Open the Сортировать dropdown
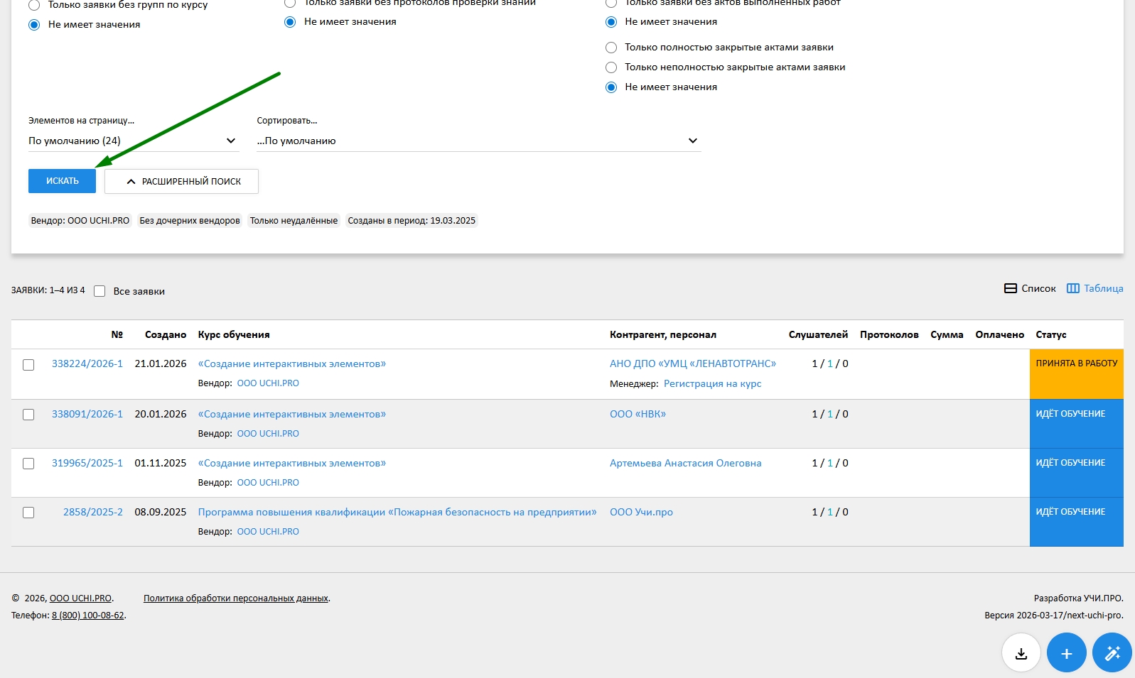This screenshot has width=1135, height=678. [478, 141]
